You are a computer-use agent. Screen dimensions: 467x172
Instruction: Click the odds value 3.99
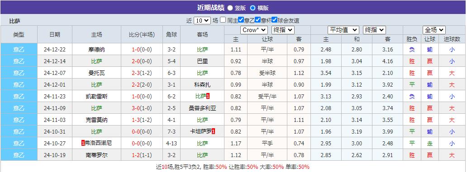point(387,132)
